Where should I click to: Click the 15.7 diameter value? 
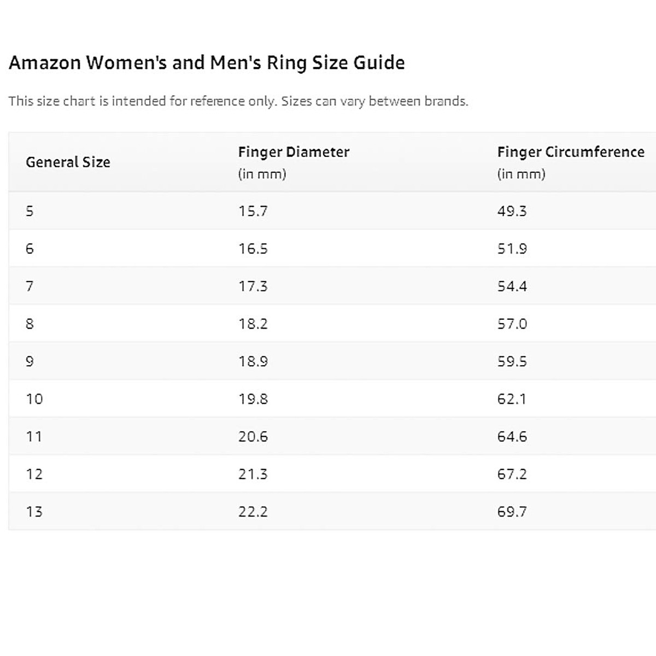253,211
